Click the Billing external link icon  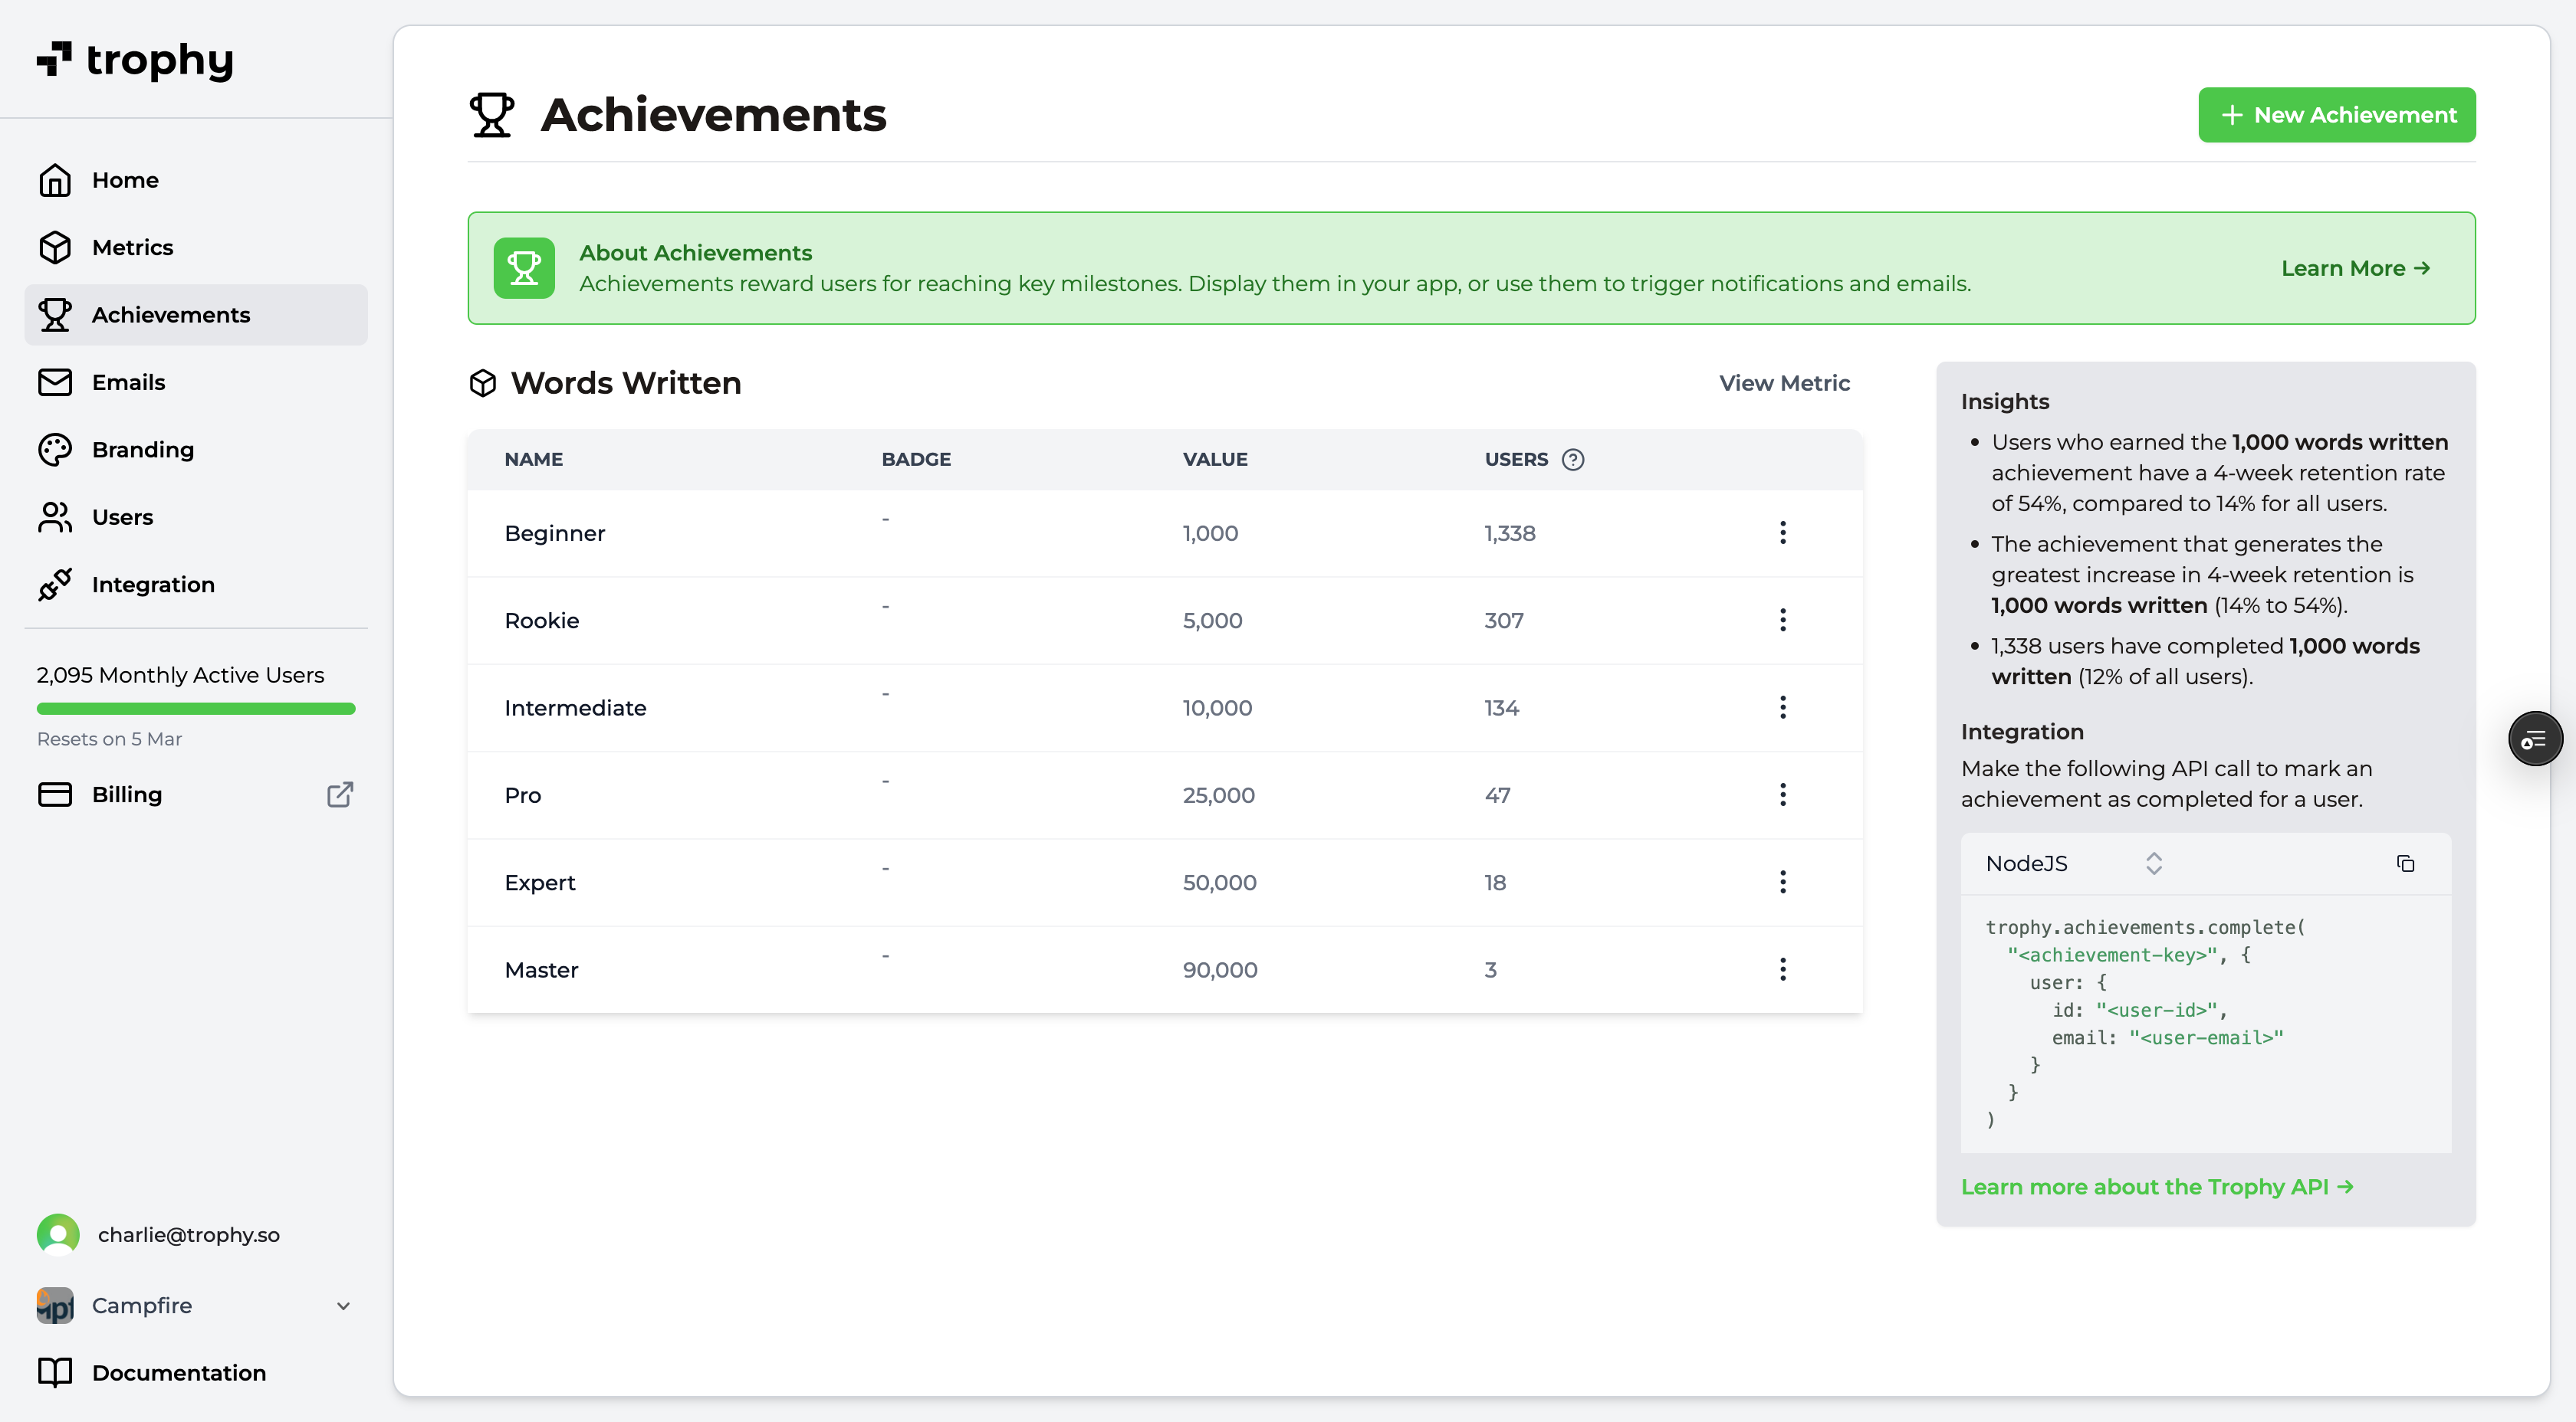coord(340,795)
